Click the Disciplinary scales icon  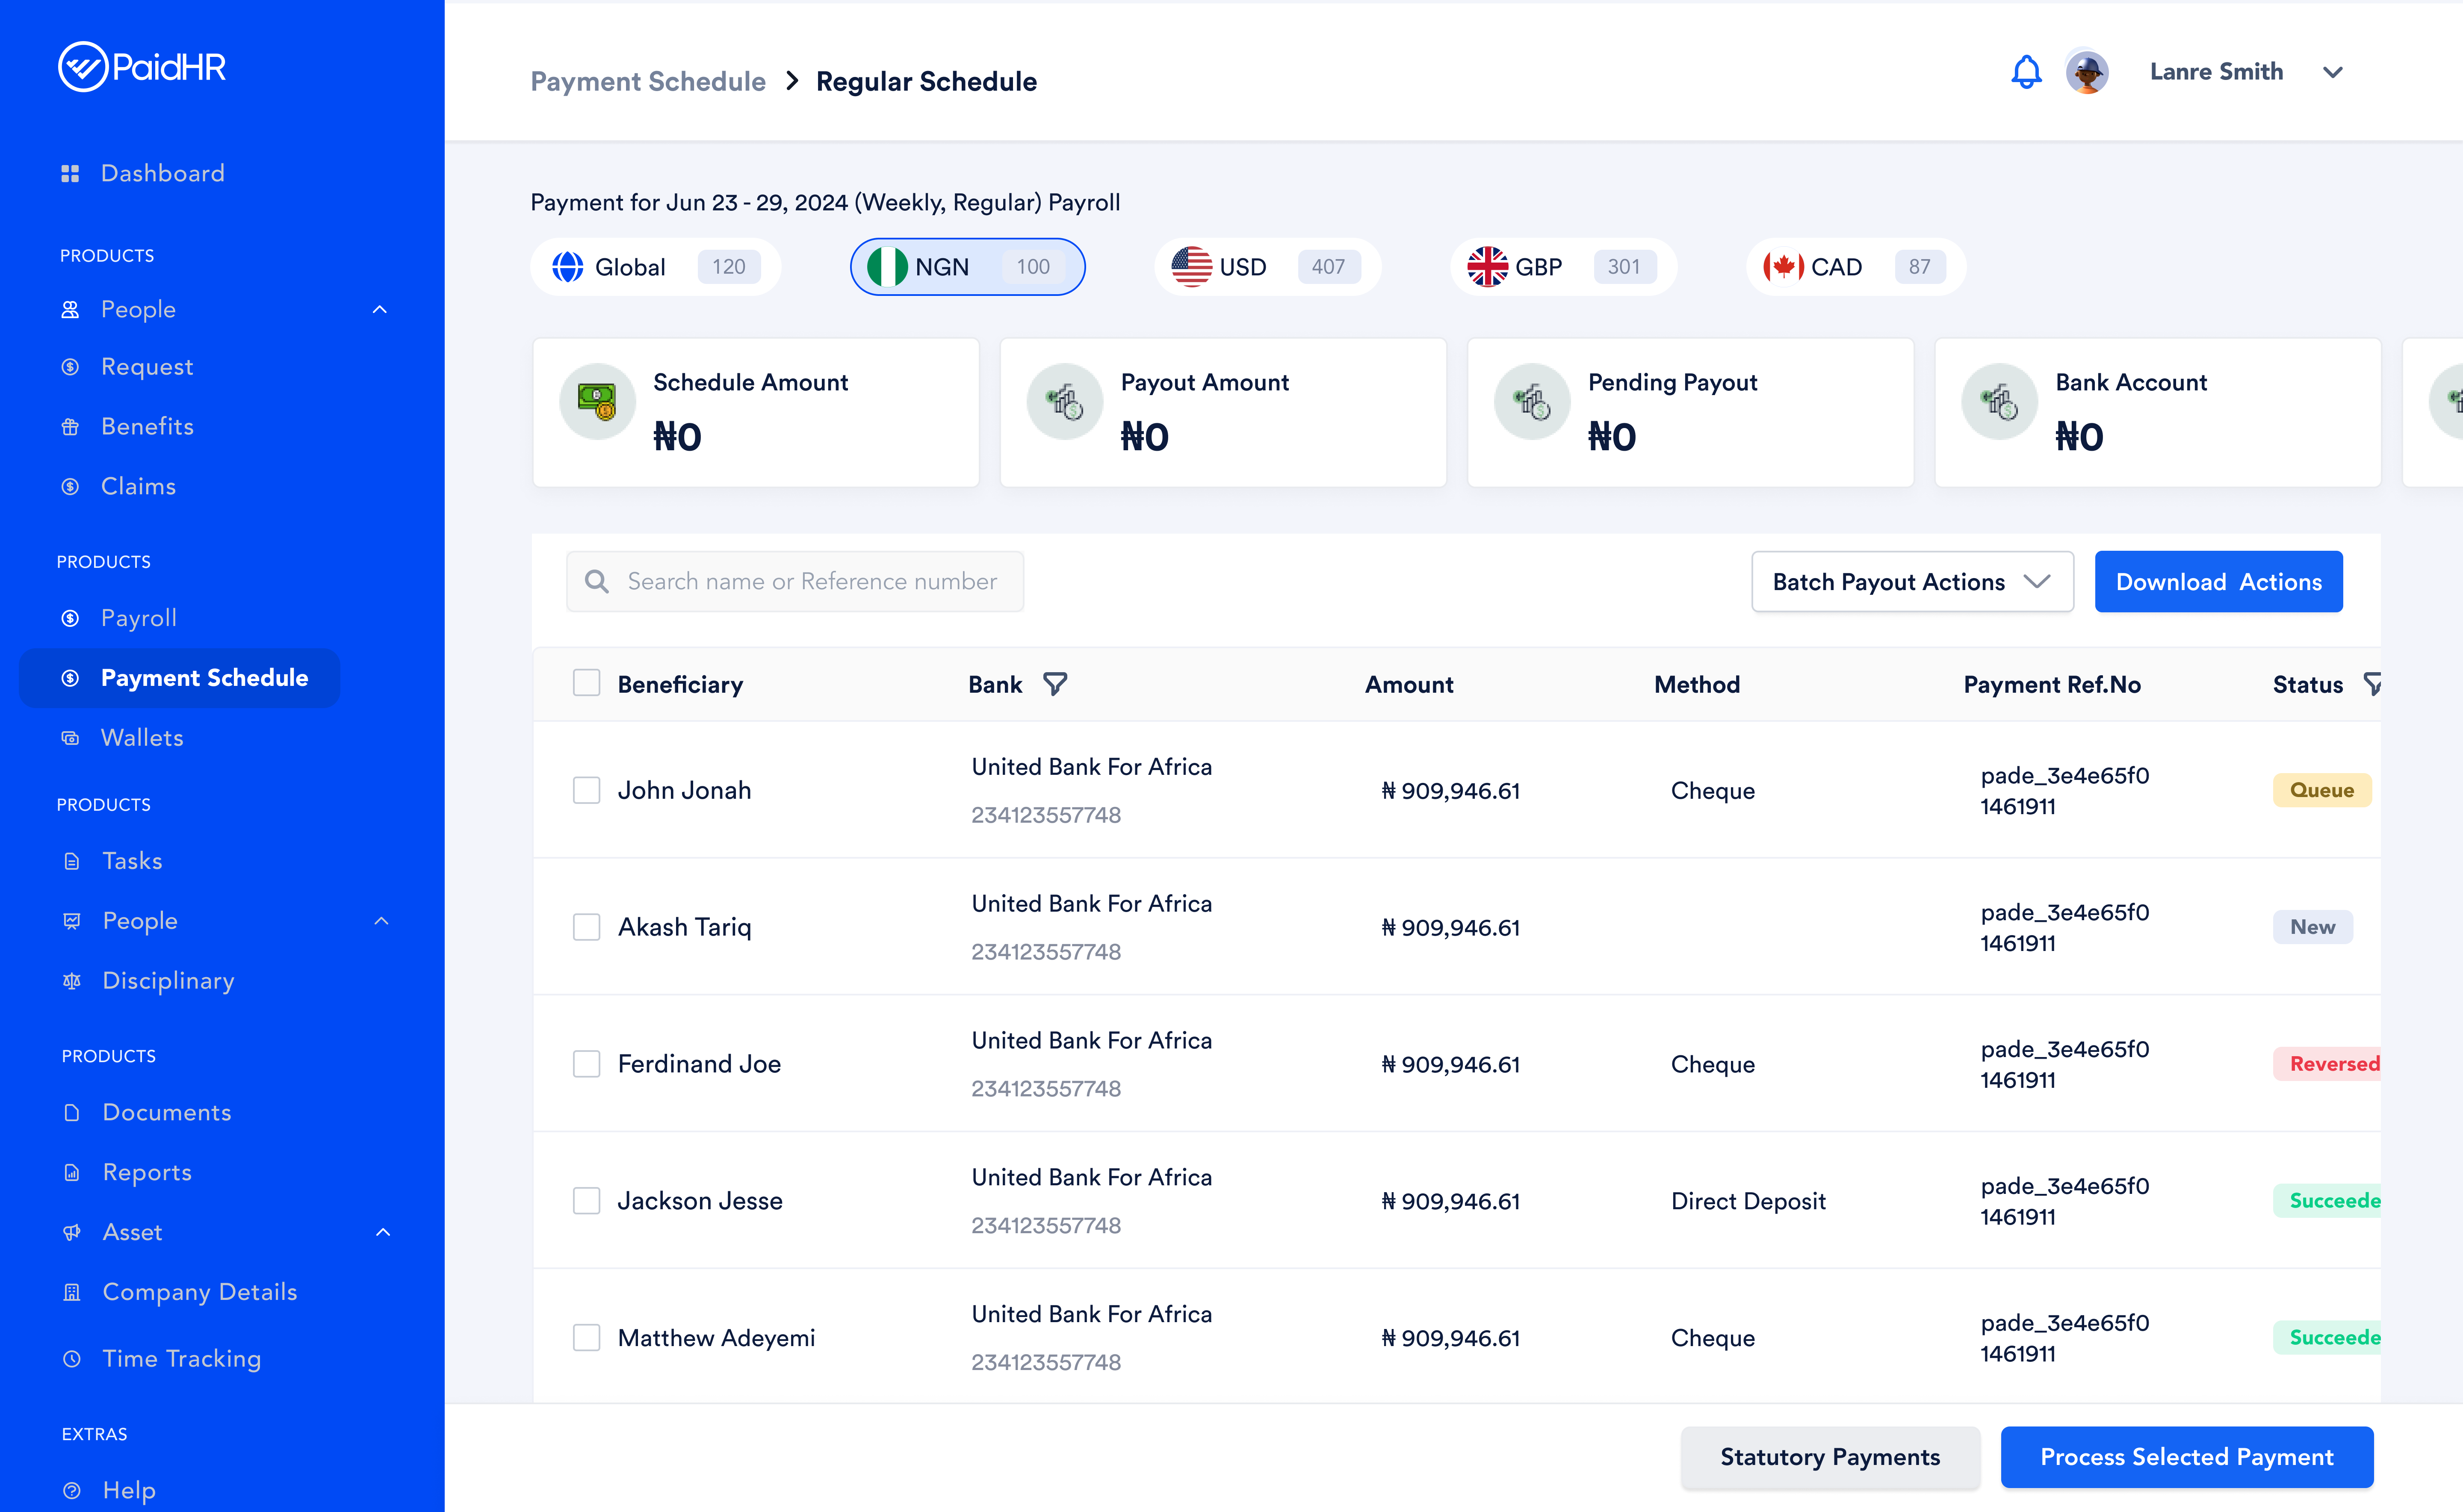click(72, 981)
